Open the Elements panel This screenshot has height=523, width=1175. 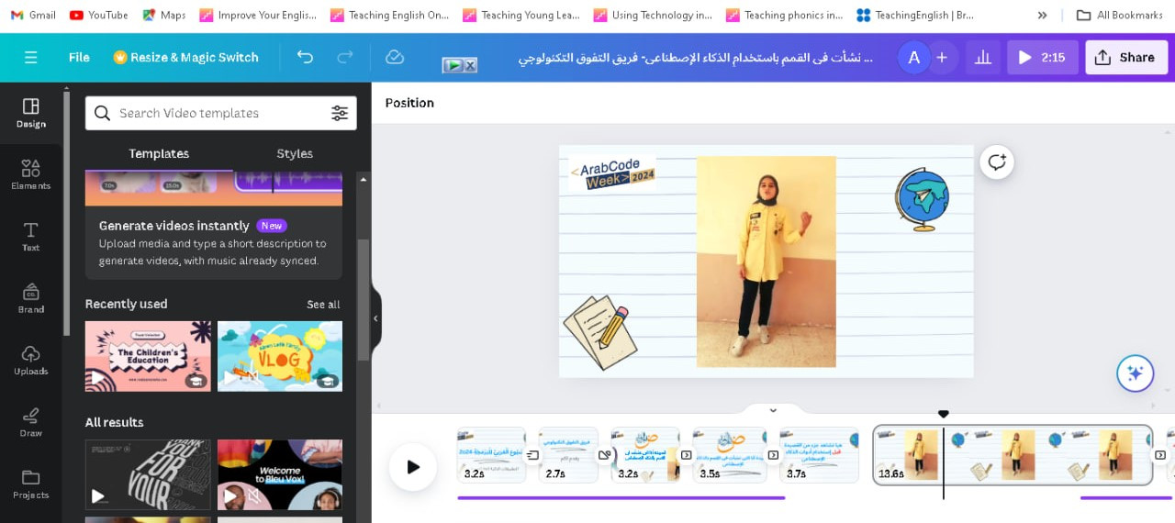click(31, 174)
